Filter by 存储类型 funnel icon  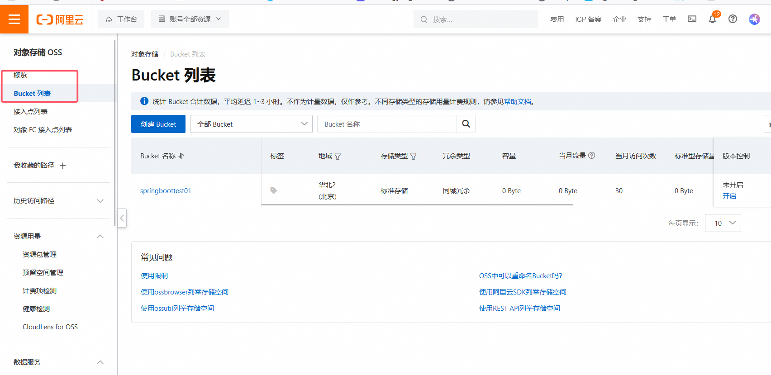[413, 156]
